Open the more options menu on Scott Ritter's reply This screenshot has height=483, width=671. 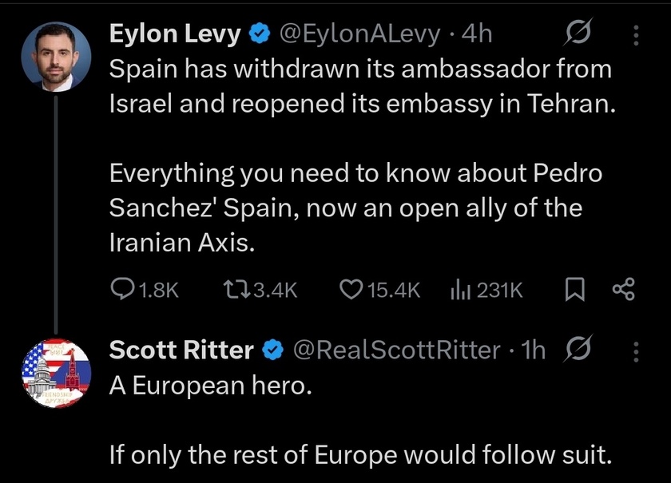[636, 349]
